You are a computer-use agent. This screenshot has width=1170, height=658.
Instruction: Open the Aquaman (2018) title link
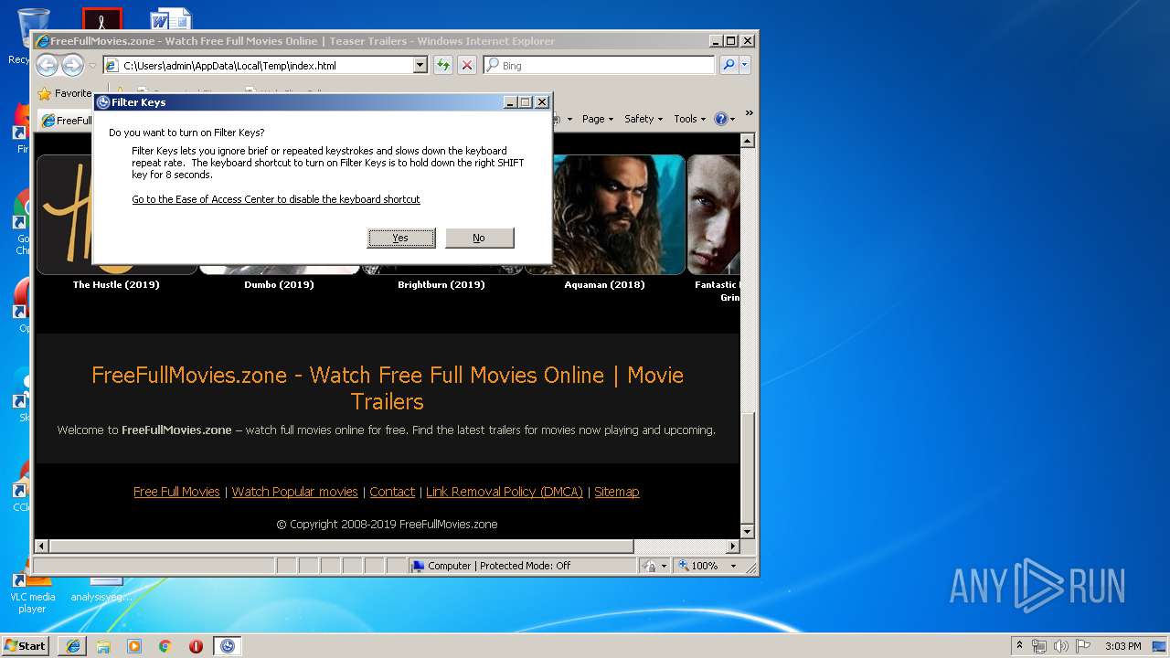tap(604, 284)
